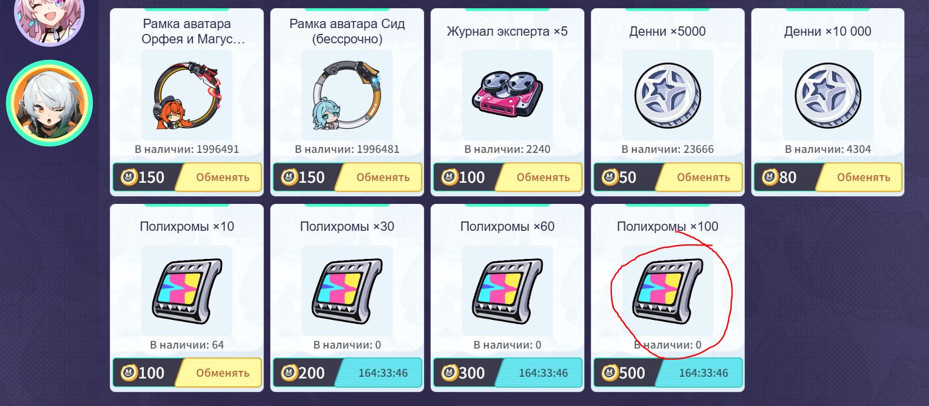The image size is (929, 406).
Task: Click the Полихромы ×60 film icon
Action: (507, 291)
